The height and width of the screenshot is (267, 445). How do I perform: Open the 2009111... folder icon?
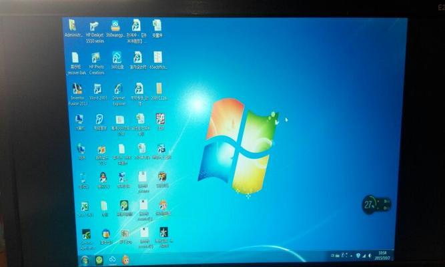(159, 91)
